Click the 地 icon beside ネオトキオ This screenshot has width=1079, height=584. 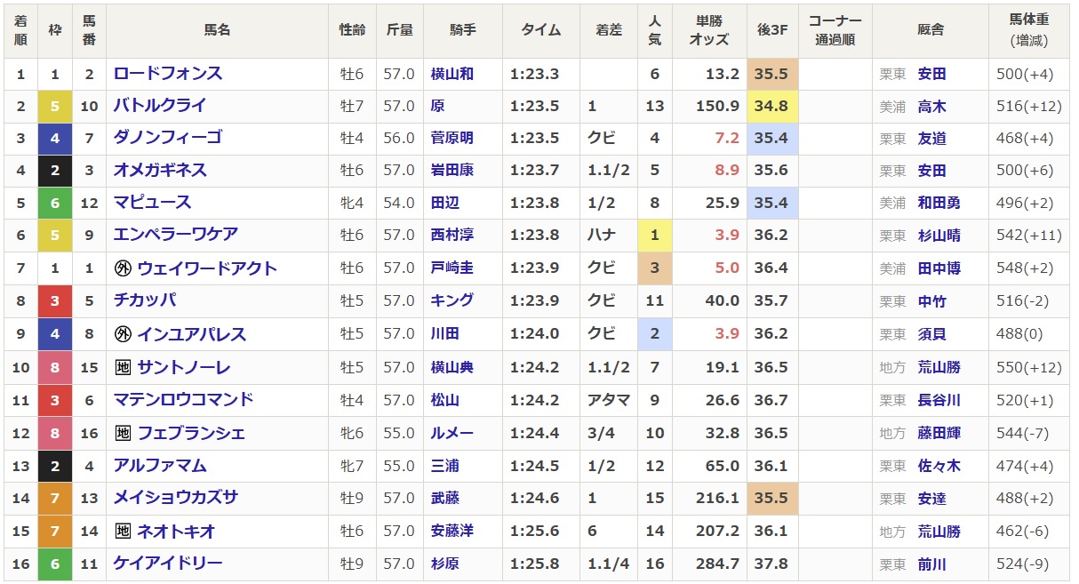123,532
